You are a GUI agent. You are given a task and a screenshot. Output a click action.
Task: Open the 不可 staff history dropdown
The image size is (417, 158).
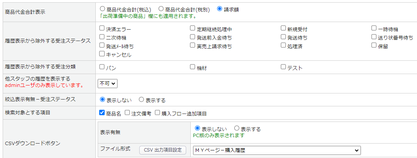coord(108,83)
